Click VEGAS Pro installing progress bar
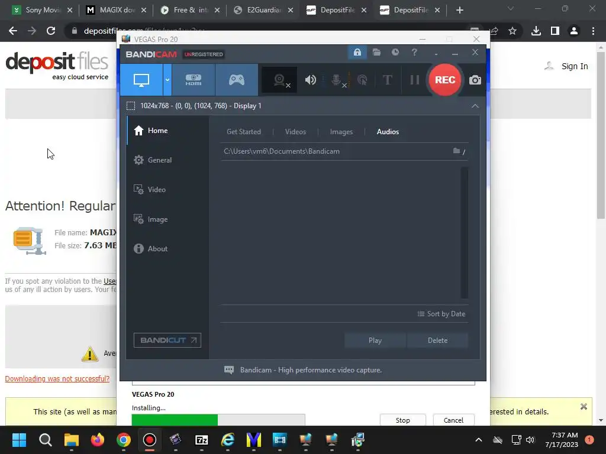Screen dimensions: 606x454 [x=218, y=420]
